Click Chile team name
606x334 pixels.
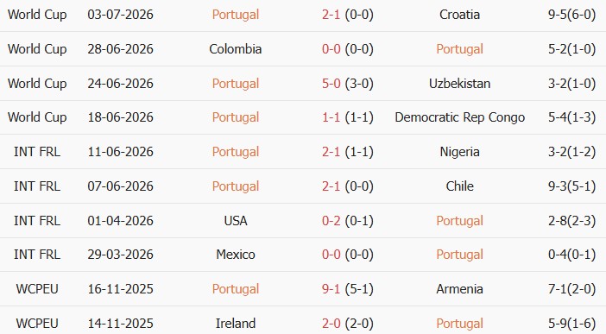459,186
